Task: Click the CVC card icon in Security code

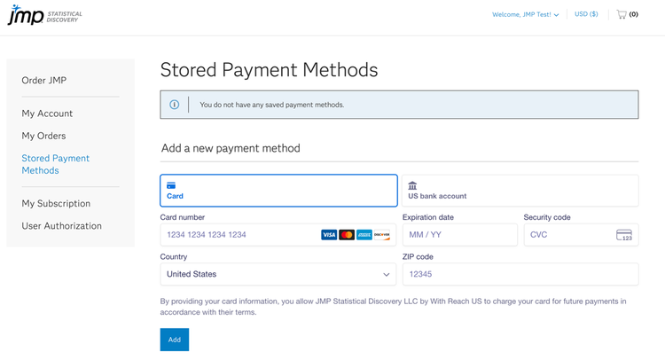Action: 624,235
